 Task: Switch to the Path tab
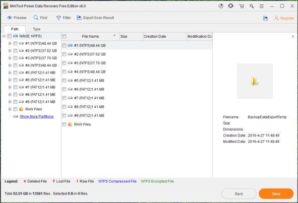[14, 29]
